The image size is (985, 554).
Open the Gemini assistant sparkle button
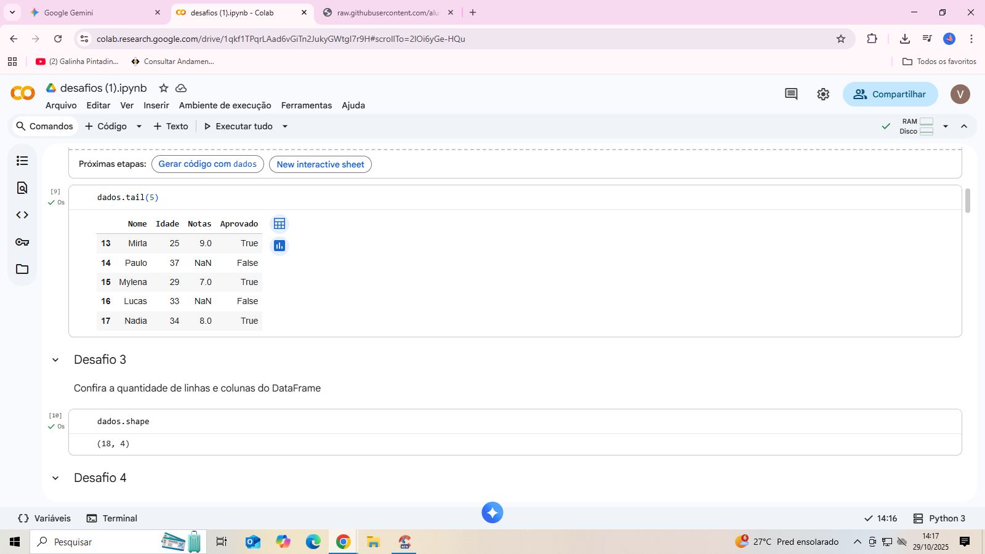click(492, 512)
